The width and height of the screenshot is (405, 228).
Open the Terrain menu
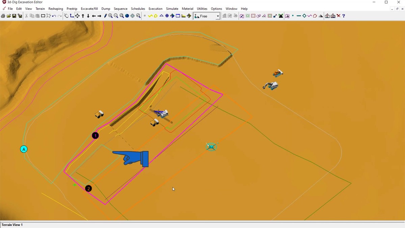click(40, 9)
